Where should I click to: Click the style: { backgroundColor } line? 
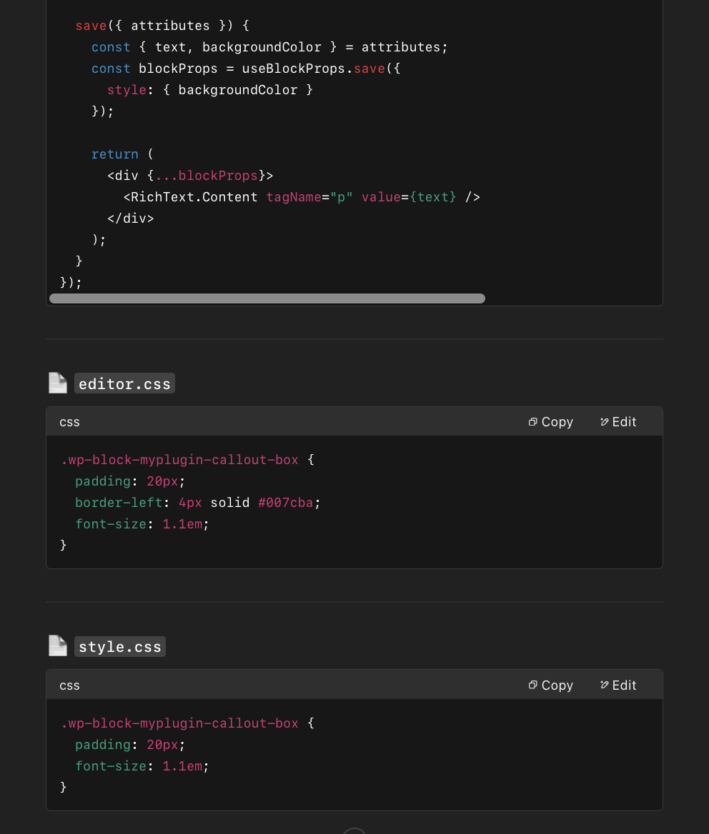pyautogui.click(x=210, y=90)
